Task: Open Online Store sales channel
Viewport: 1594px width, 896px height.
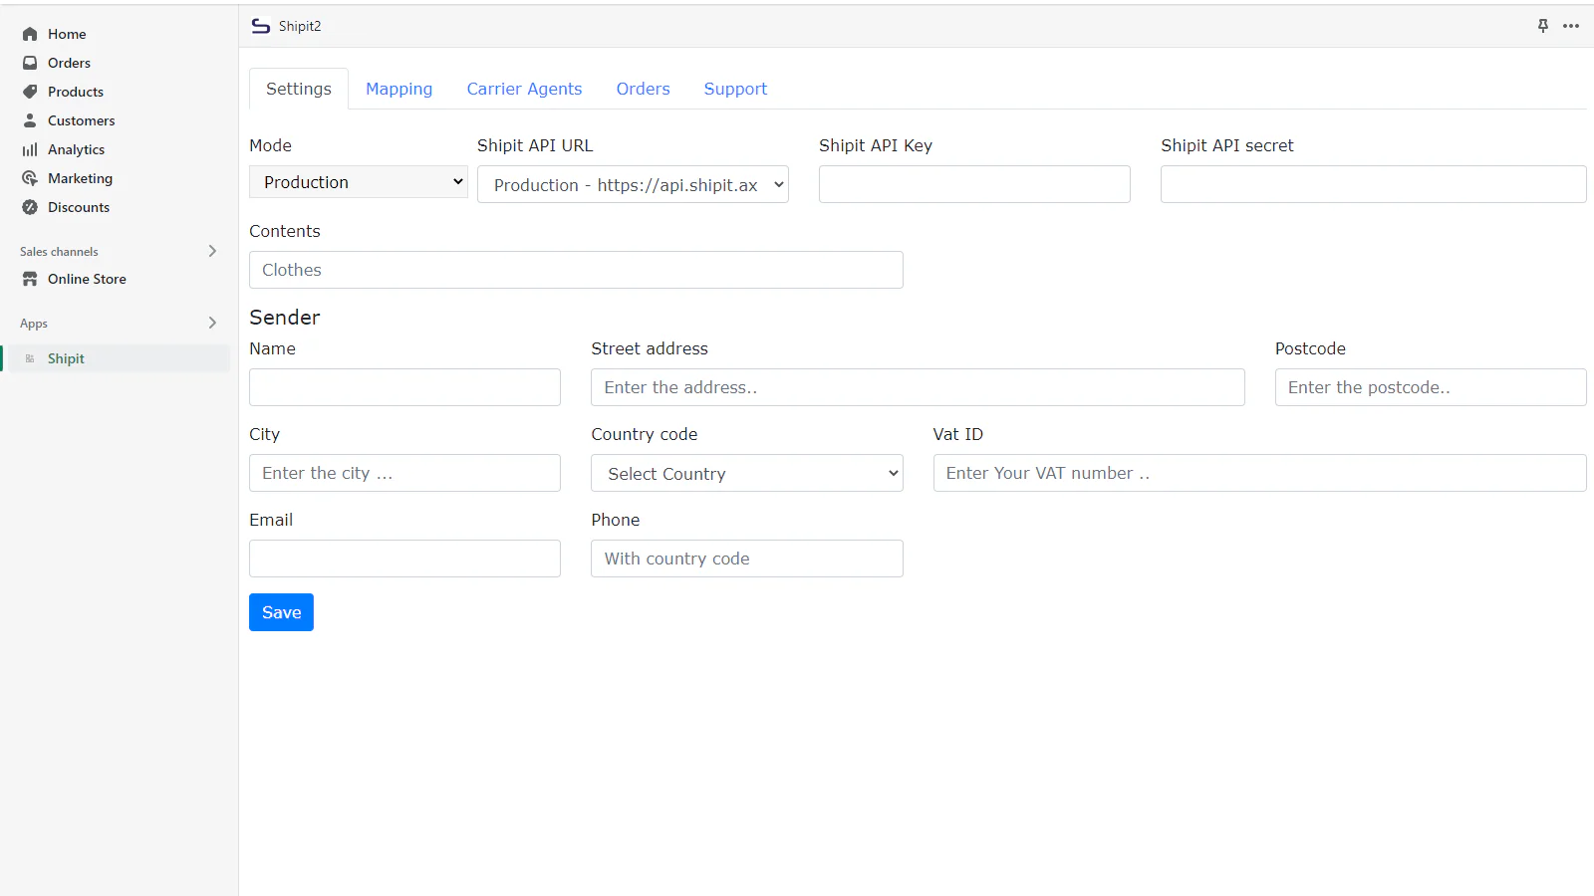Action: (x=87, y=279)
